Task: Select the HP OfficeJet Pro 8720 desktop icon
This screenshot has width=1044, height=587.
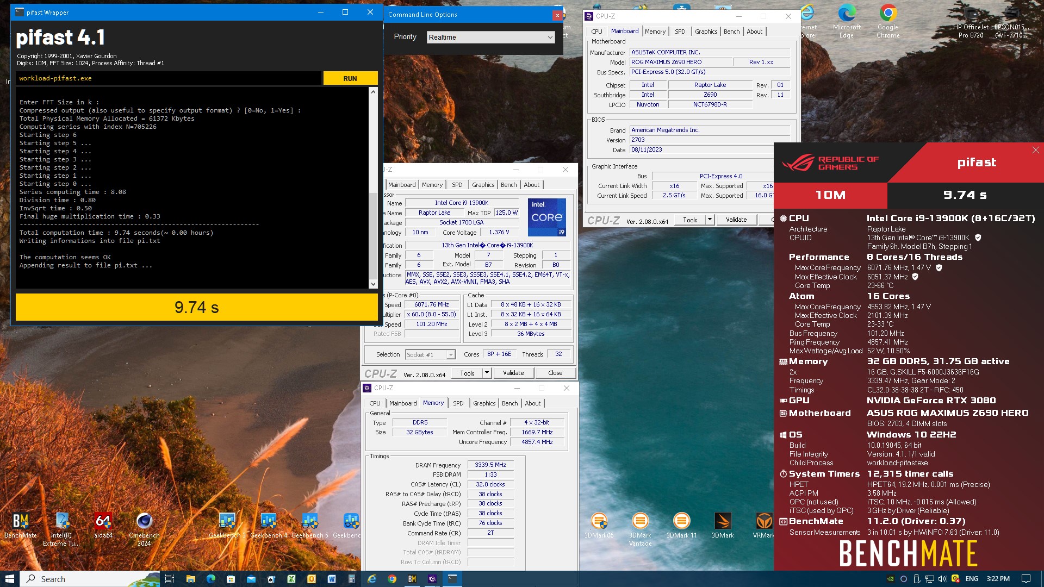Action: [x=971, y=23]
